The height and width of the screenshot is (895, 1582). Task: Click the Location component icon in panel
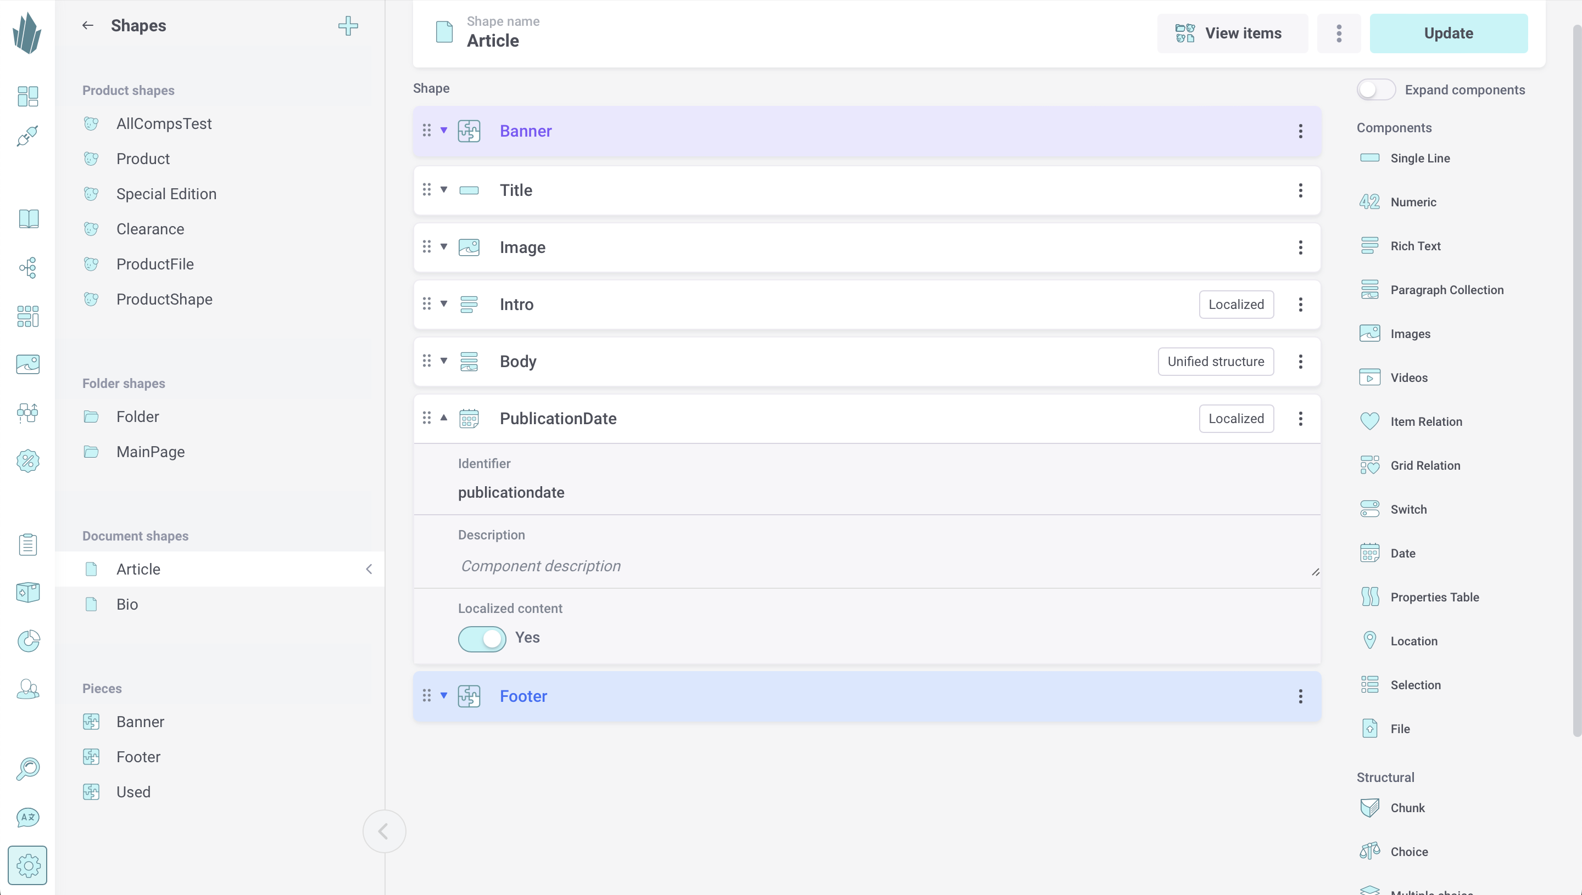[x=1370, y=641]
